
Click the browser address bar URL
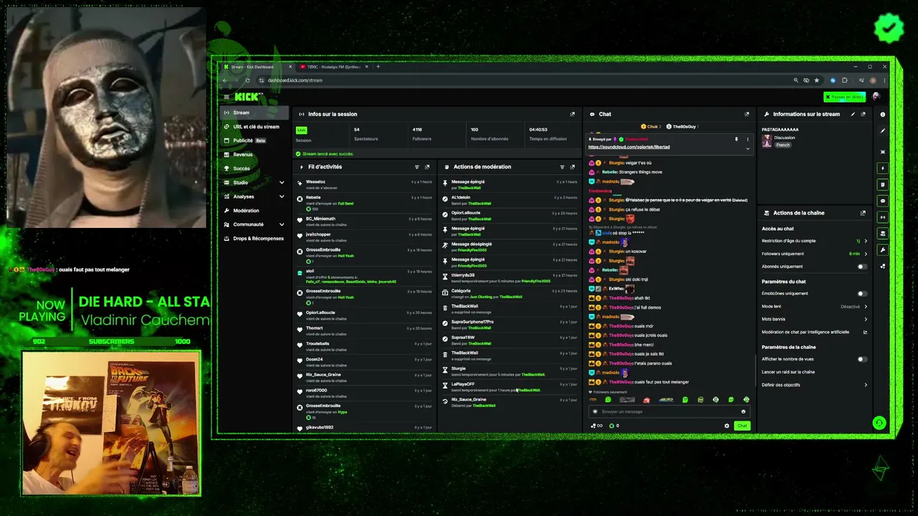click(x=295, y=80)
